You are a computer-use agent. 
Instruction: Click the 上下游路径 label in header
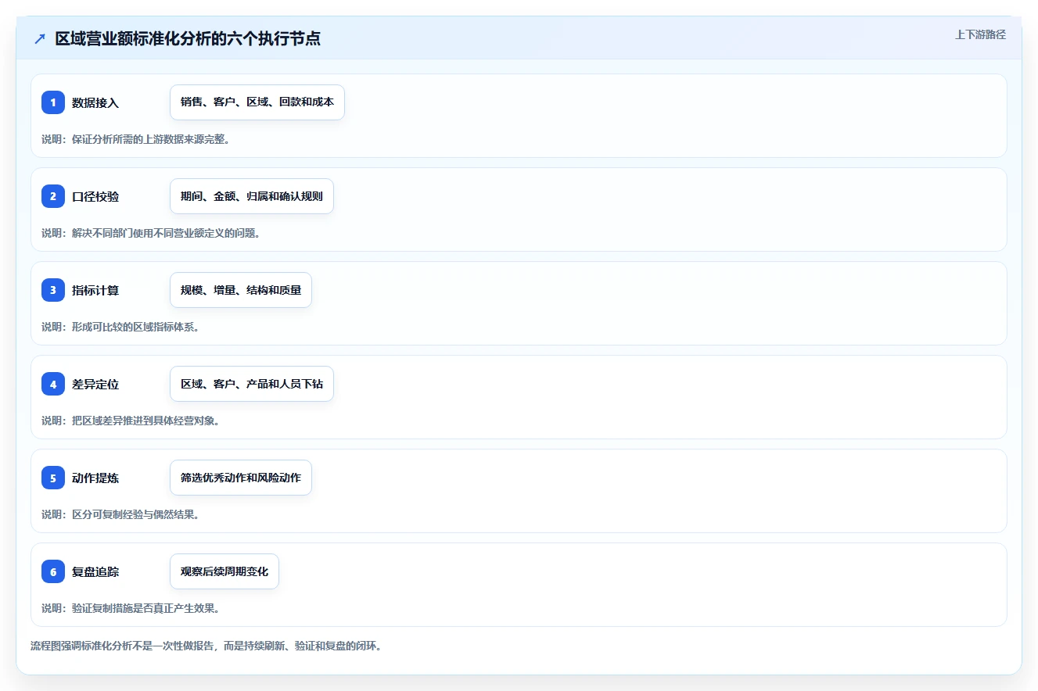(x=980, y=34)
